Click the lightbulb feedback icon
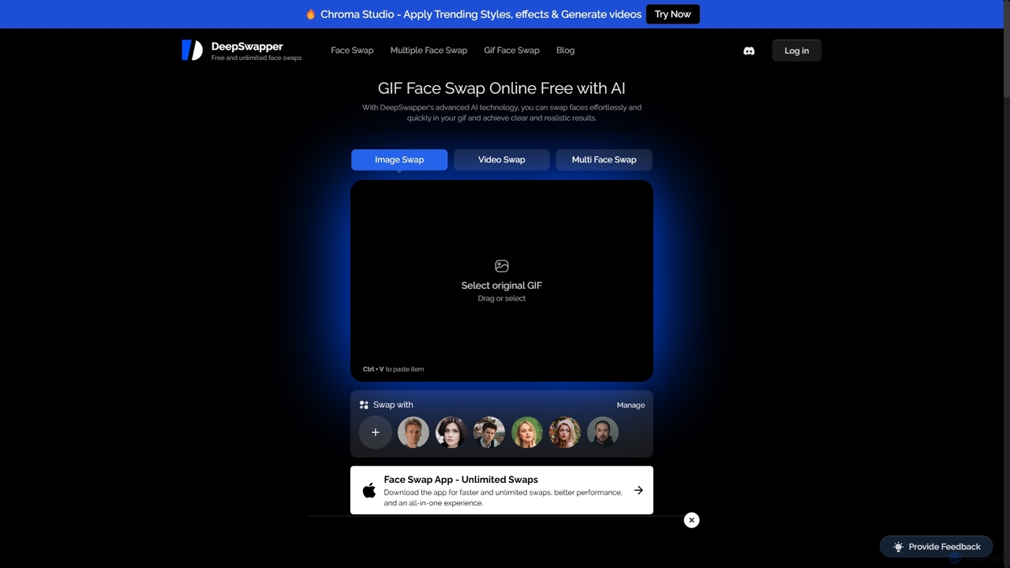Image resolution: width=1010 pixels, height=568 pixels. [898, 547]
